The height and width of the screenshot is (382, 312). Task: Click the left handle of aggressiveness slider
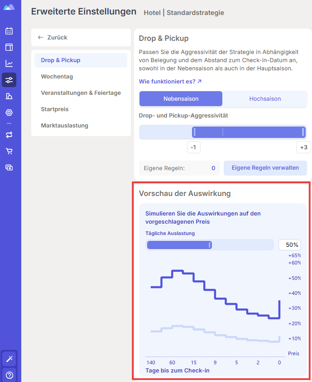[195, 132]
